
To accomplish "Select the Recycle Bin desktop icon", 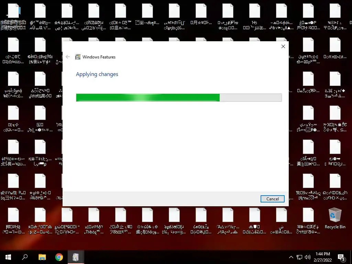I will point(335,218).
